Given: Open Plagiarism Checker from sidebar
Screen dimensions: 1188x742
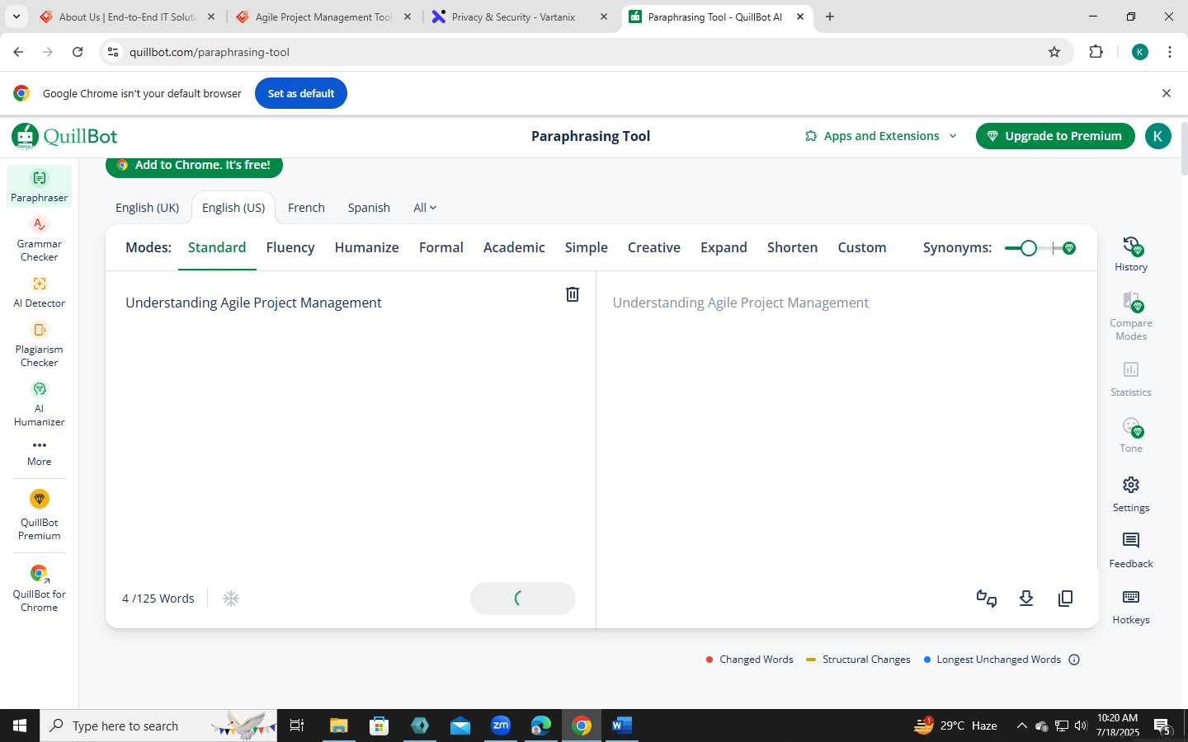Looking at the screenshot, I should [x=39, y=345].
